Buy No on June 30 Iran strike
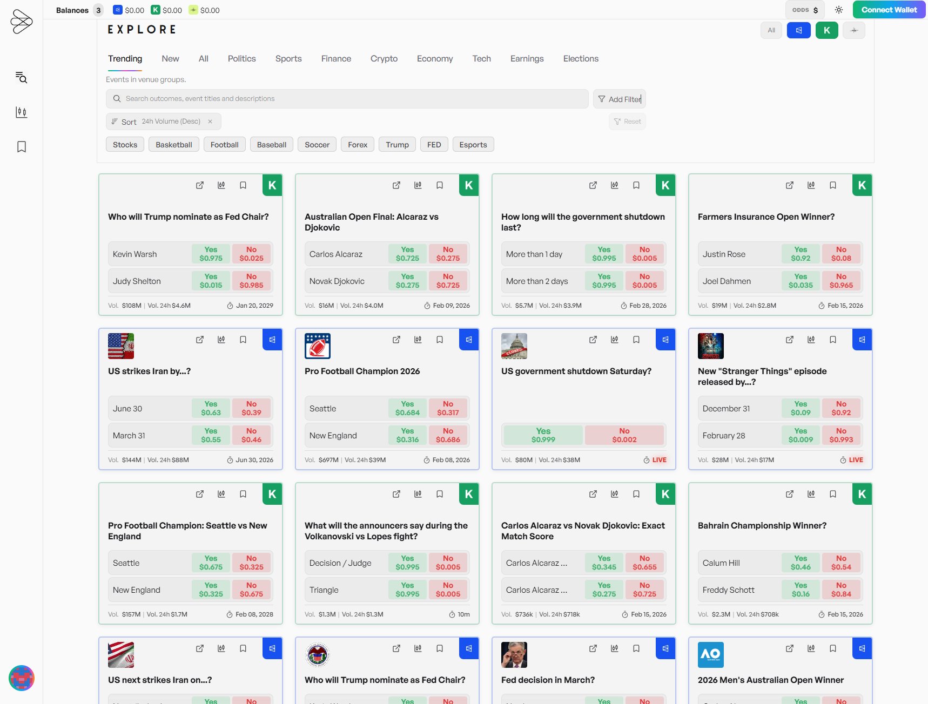The image size is (928, 704). [251, 408]
